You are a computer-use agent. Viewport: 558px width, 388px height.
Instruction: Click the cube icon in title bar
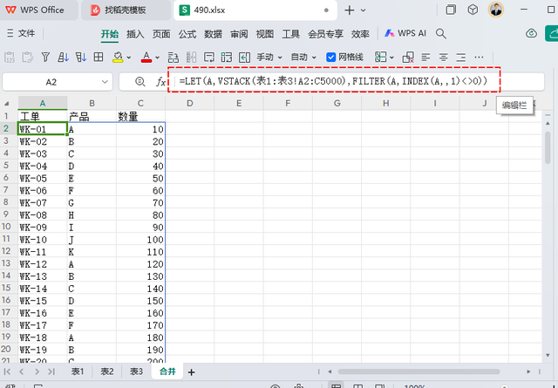pyautogui.click(x=473, y=10)
